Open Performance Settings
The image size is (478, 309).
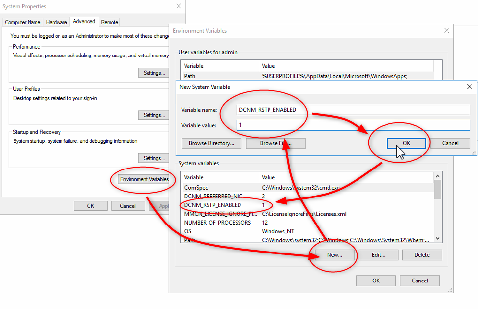pos(154,73)
